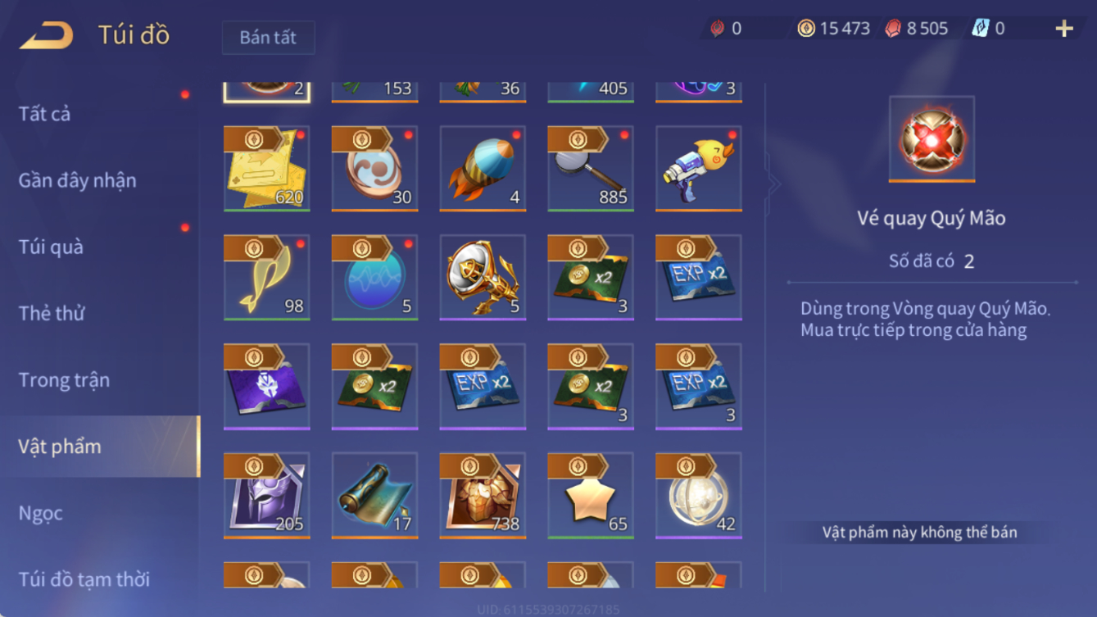Pick the golden feather item with 98
This screenshot has width=1097, height=617.
click(267, 278)
